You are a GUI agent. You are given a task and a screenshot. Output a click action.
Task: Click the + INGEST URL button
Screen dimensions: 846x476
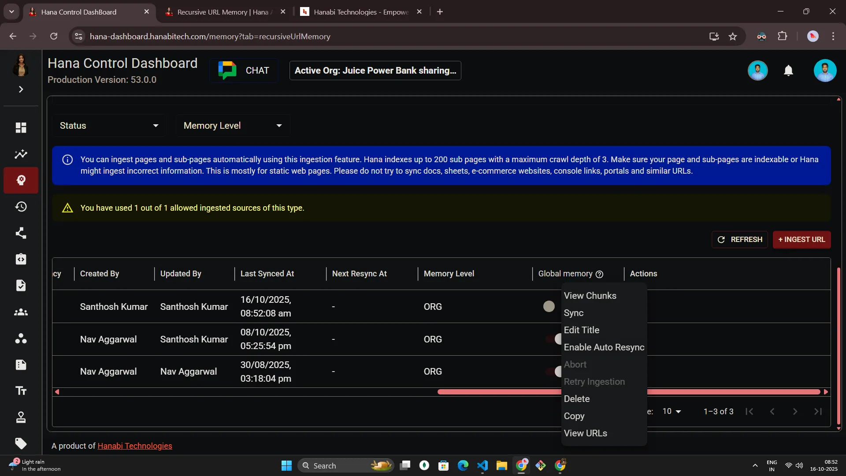coord(801,239)
